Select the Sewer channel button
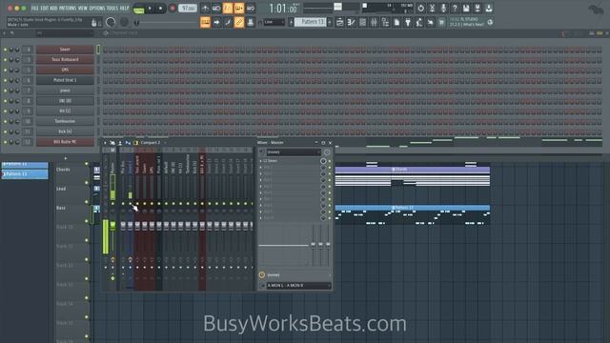Screen dimensions: 610x343 point(65,50)
